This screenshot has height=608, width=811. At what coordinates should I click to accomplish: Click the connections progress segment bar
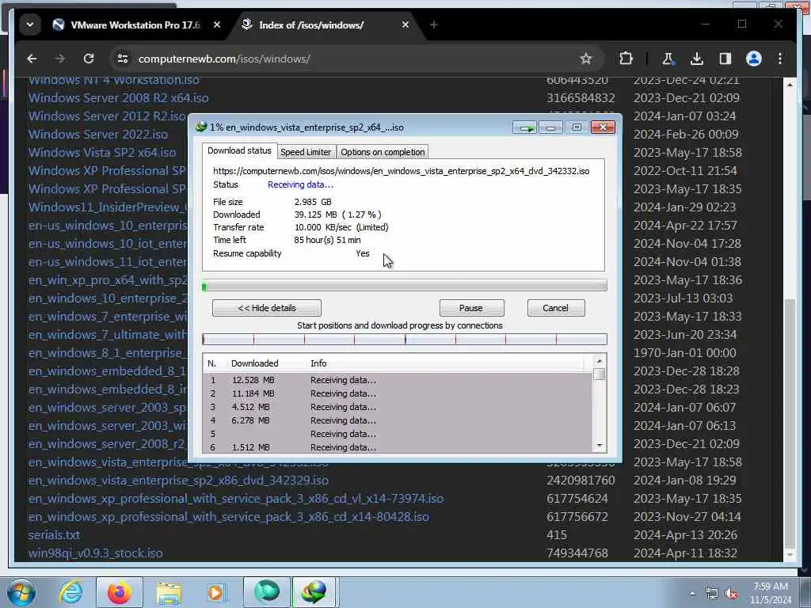[x=405, y=339]
